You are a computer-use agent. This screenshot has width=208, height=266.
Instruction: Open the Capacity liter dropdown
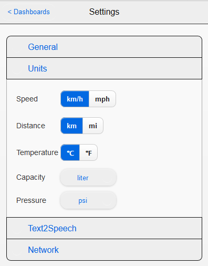pos(88,178)
